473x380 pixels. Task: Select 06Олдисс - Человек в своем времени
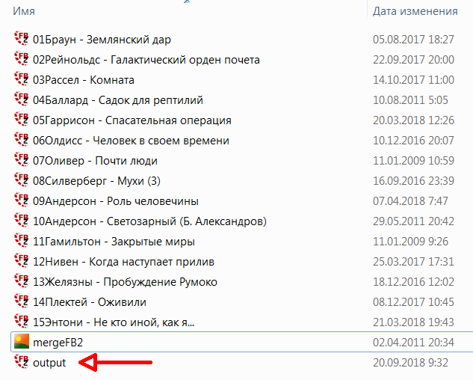point(131,141)
